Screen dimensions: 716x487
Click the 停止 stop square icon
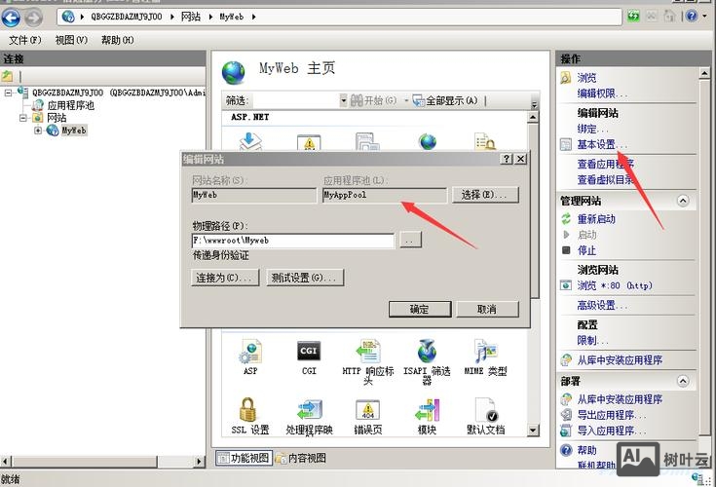[566, 250]
